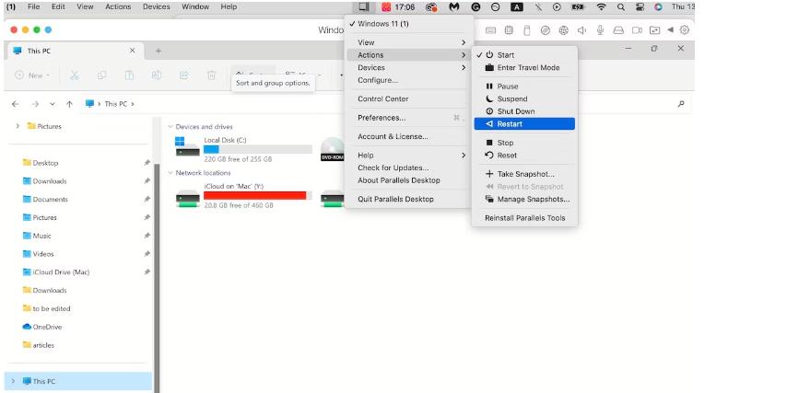
Task: Open iCloud on 'Mac' (Y:) network drive
Action: pos(243,195)
